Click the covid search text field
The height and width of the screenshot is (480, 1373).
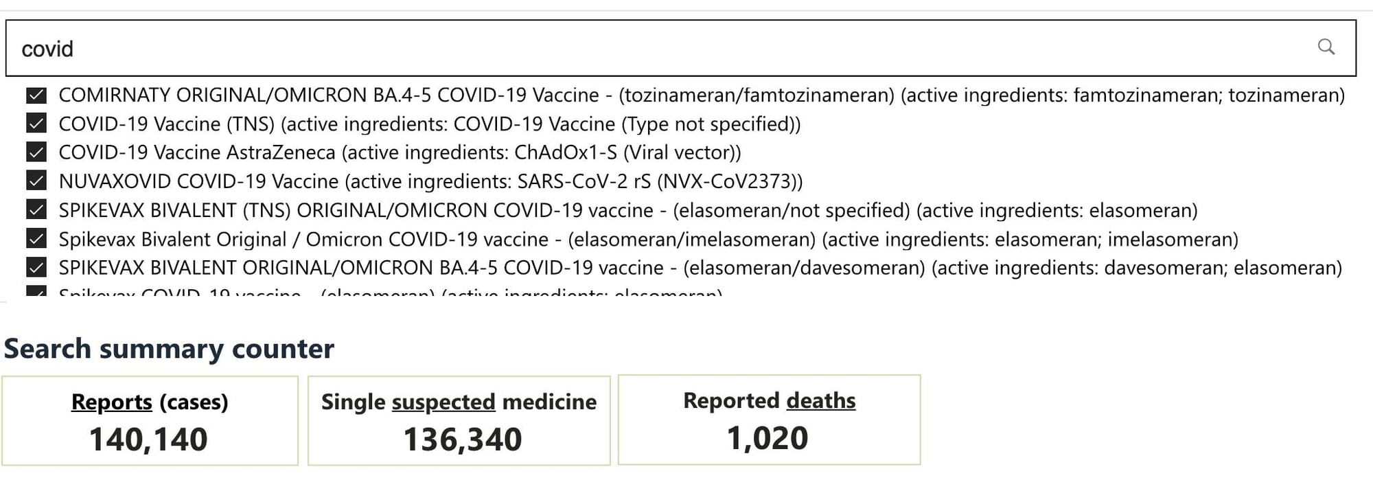(x=680, y=48)
